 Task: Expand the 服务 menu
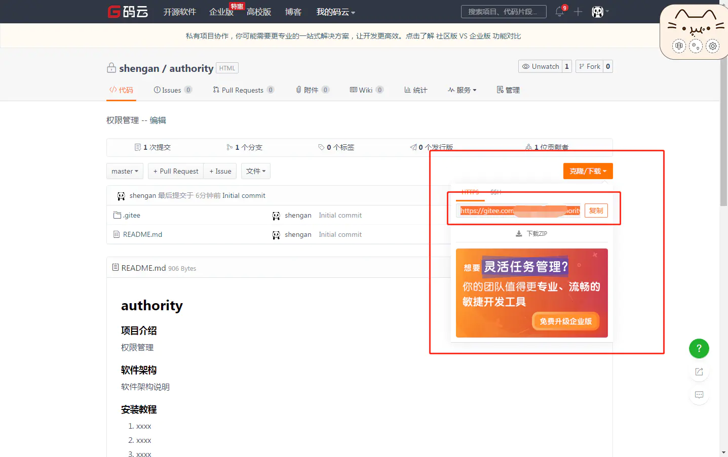[462, 90]
